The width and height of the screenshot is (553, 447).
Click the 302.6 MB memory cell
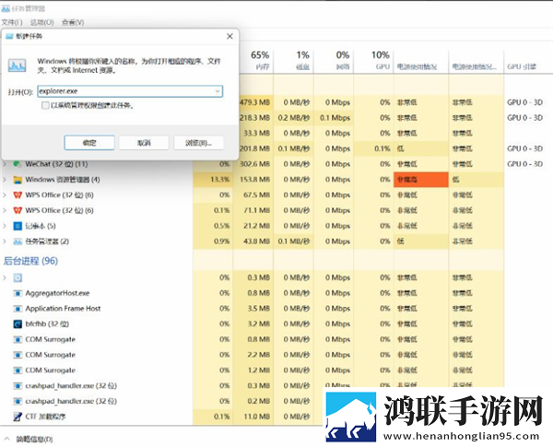pyautogui.click(x=253, y=164)
